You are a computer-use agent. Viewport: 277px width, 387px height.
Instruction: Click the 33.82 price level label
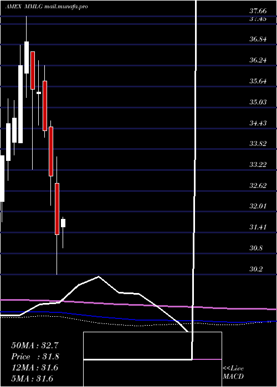pos(258,144)
